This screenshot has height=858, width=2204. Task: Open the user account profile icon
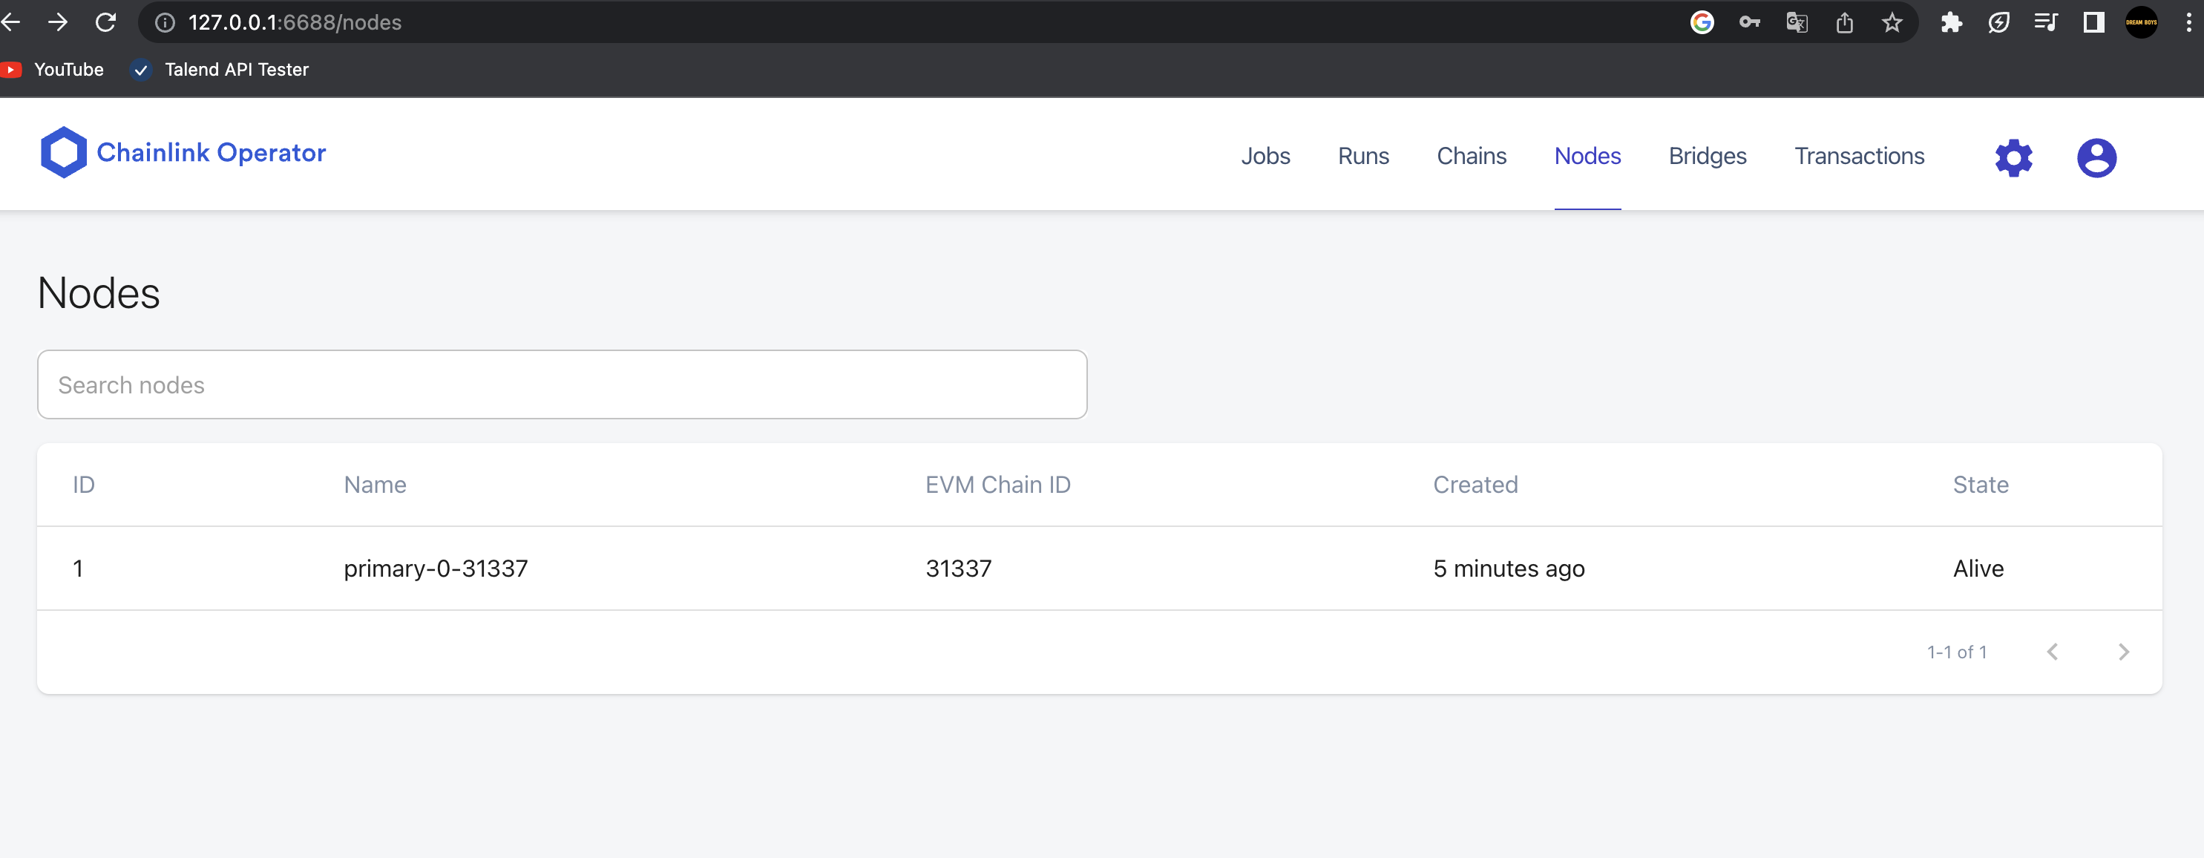2096,157
